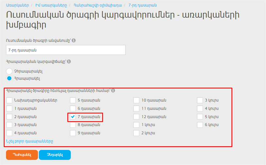This screenshot has height=165, width=266.
Task: Select the Հրապարակել radio button
Action: [x=9, y=78]
